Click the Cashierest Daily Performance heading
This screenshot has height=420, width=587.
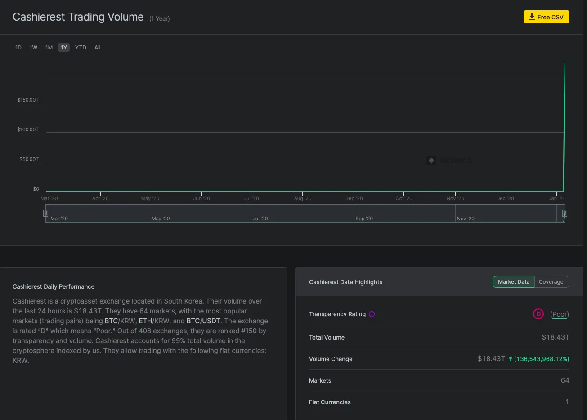(54, 286)
